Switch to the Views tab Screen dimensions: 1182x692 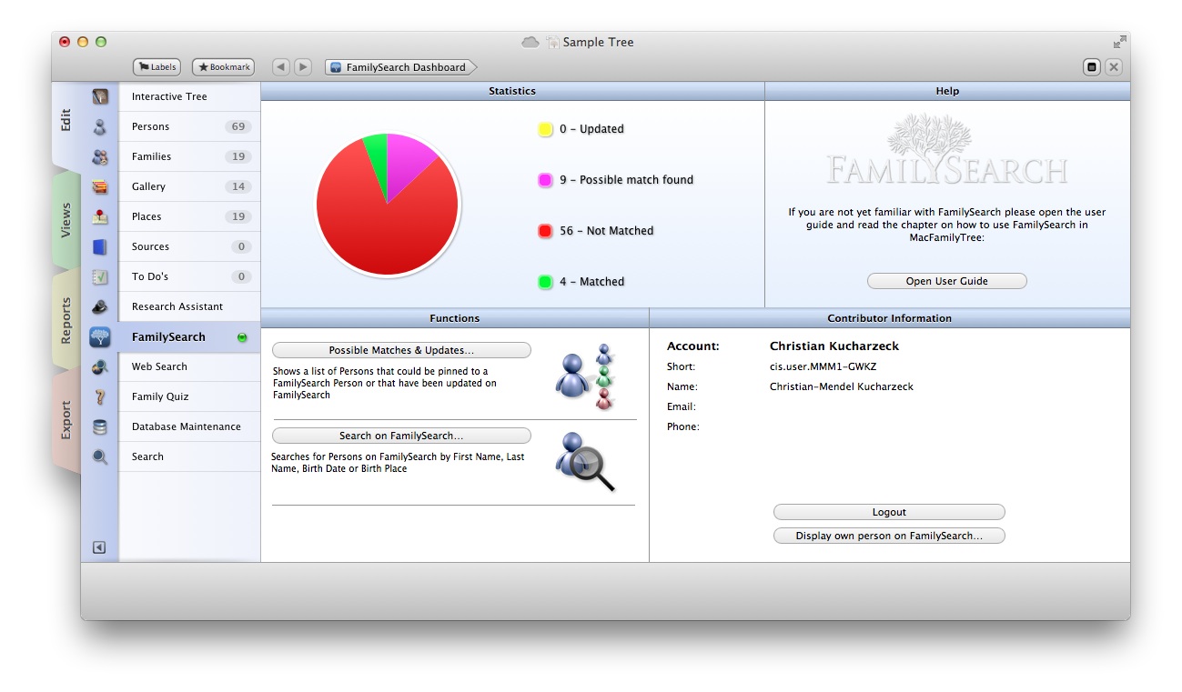pyautogui.click(x=66, y=220)
